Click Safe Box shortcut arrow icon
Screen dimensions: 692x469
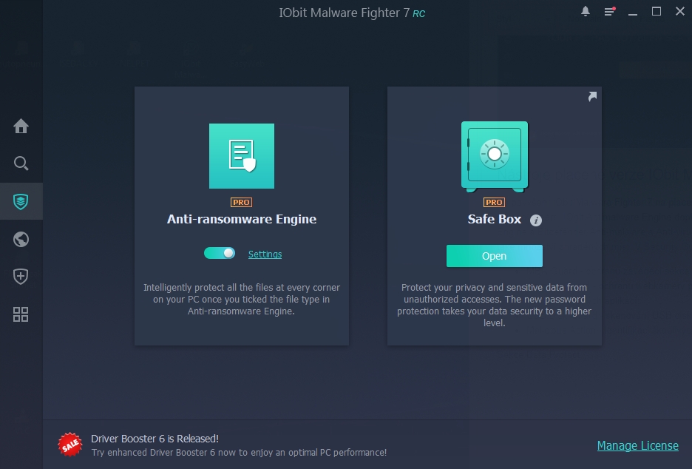tap(592, 96)
